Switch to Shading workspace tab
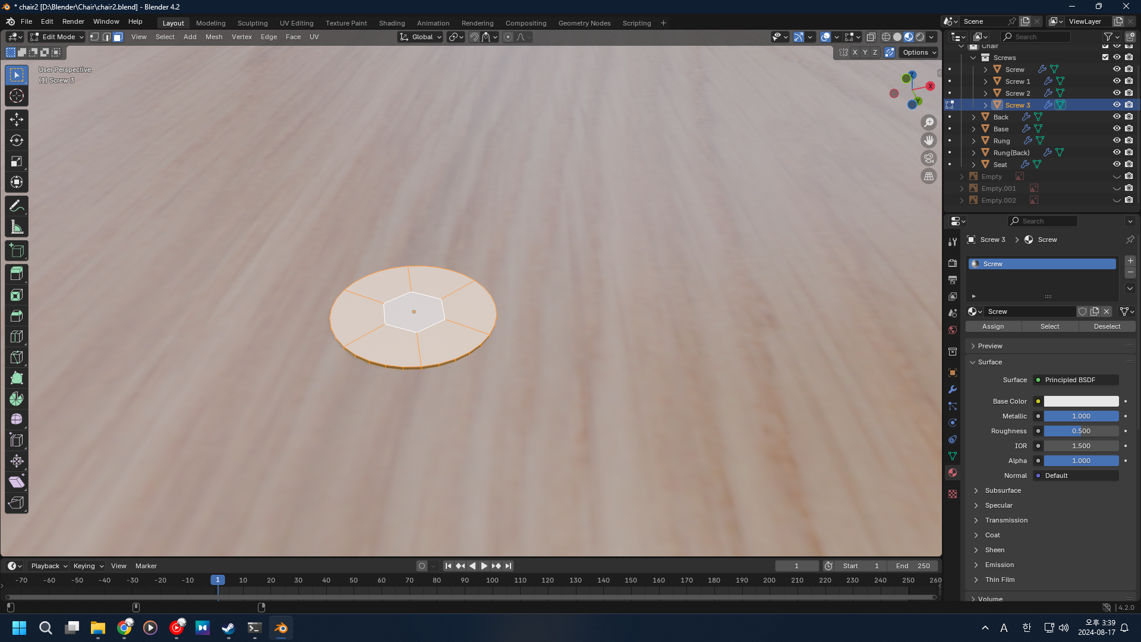This screenshot has width=1141, height=642. (x=392, y=23)
